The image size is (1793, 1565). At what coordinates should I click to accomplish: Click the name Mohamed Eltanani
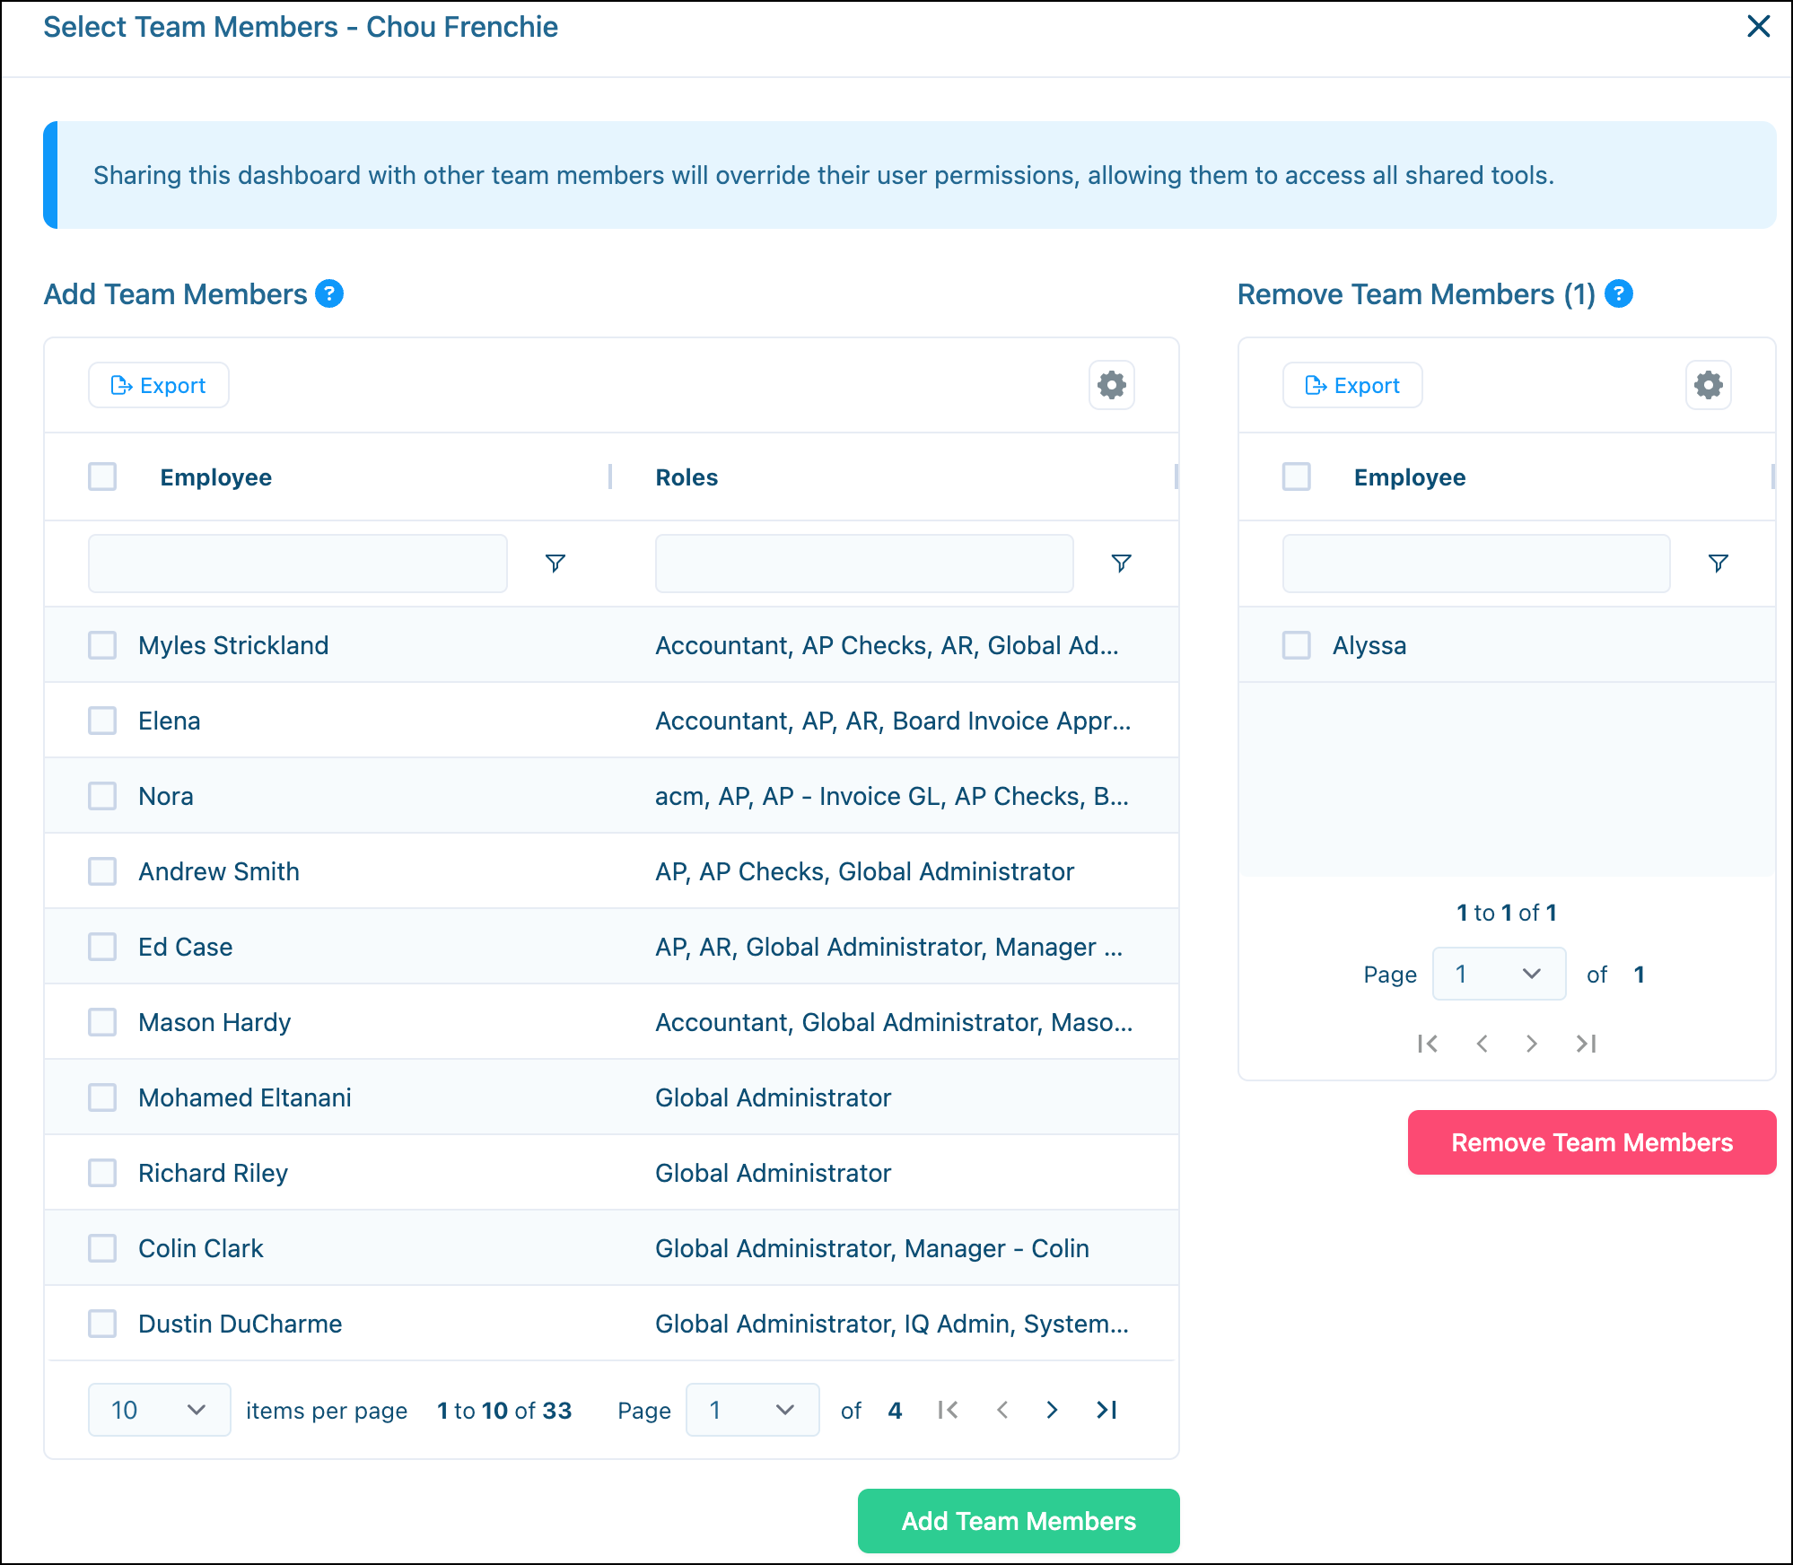(x=244, y=1097)
